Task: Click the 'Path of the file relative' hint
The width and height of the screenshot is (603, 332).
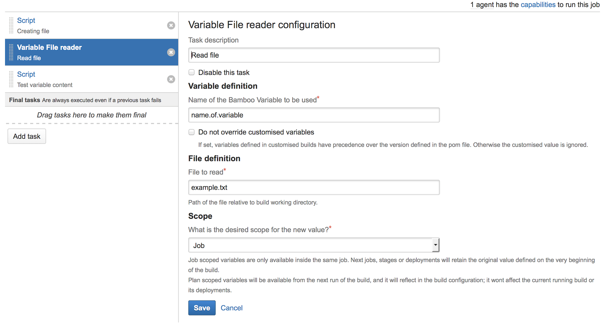Action: click(x=253, y=202)
